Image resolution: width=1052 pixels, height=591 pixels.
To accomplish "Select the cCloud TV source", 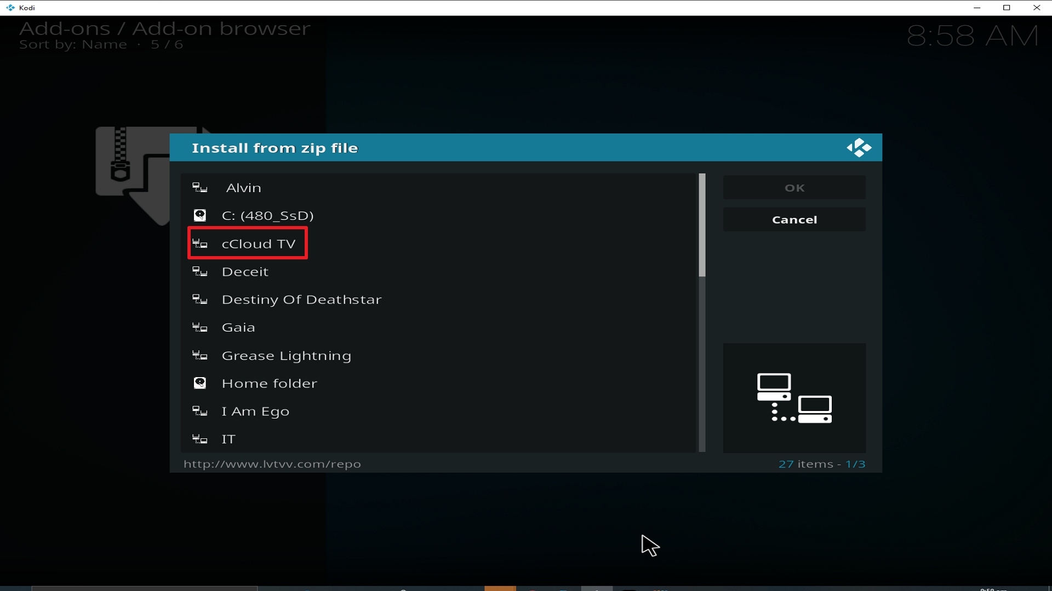I will [438, 244].
